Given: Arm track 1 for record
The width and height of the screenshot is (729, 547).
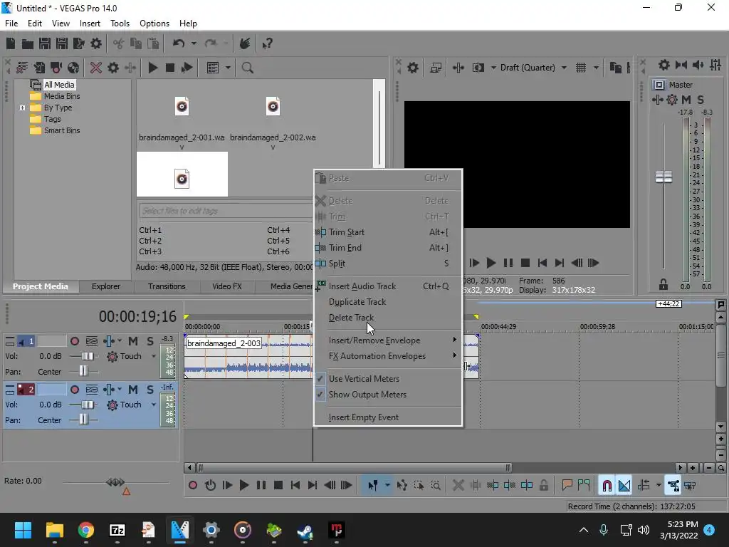Looking at the screenshot, I should 74,341.
